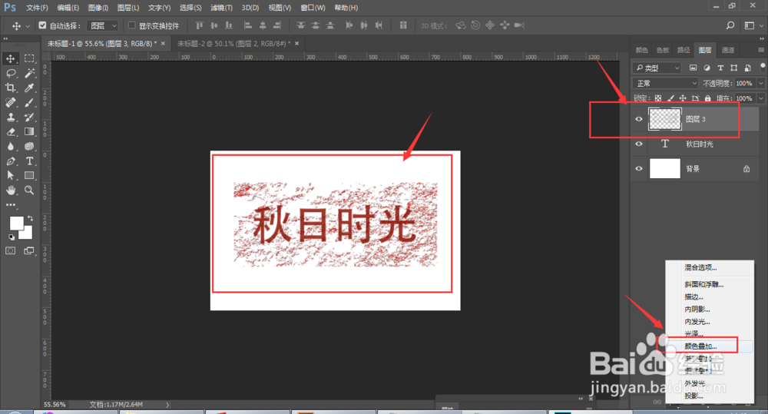Hide the 秋日时光 text layer
The width and height of the screenshot is (768, 414).
point(639,144)
